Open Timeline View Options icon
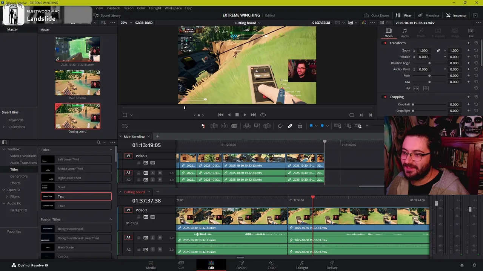Viewport: 483px width, 271px height. pyautogui.click(x=125, y=126)
